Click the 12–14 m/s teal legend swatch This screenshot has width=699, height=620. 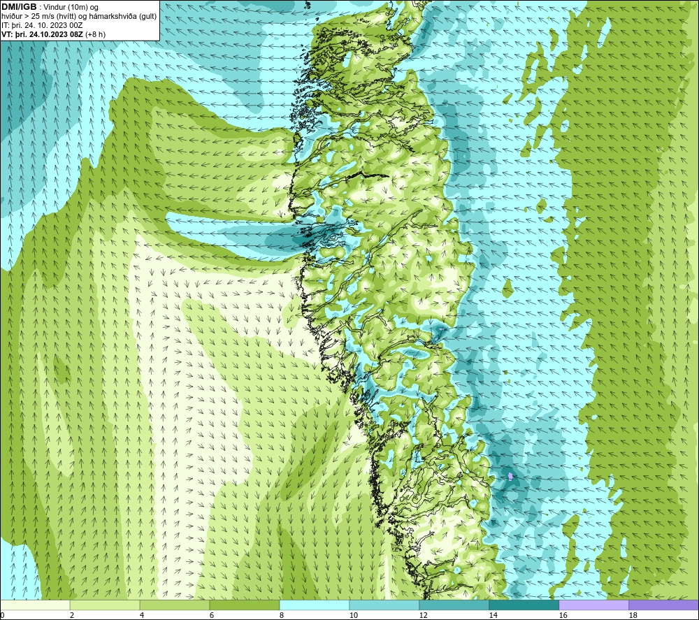click(x=454, y=605)
